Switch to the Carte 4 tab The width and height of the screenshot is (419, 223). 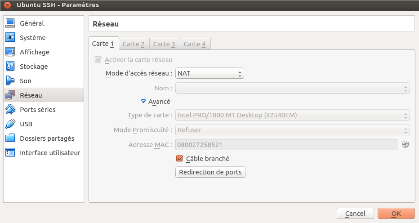[195, 44]
